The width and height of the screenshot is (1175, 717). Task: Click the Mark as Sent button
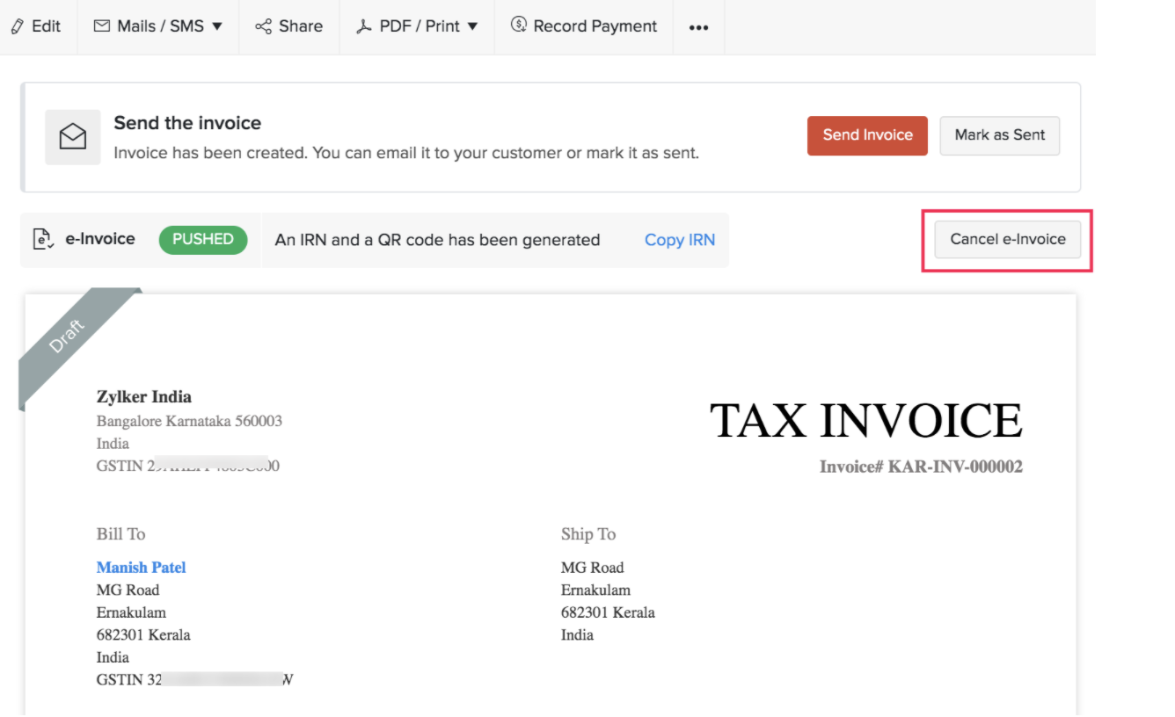pos(999,135)
